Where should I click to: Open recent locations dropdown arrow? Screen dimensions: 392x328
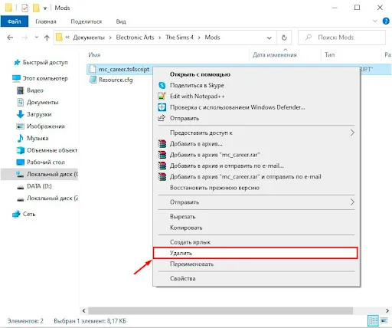[x=37, y=38]
